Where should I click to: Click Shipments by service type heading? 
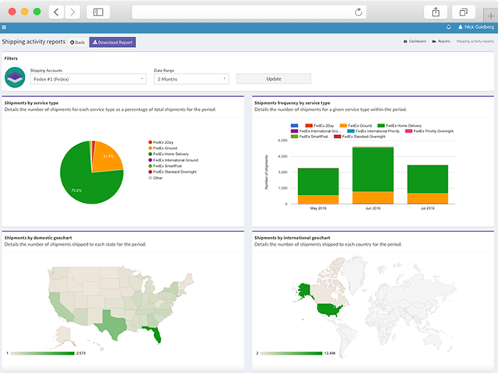coord(31,103)
